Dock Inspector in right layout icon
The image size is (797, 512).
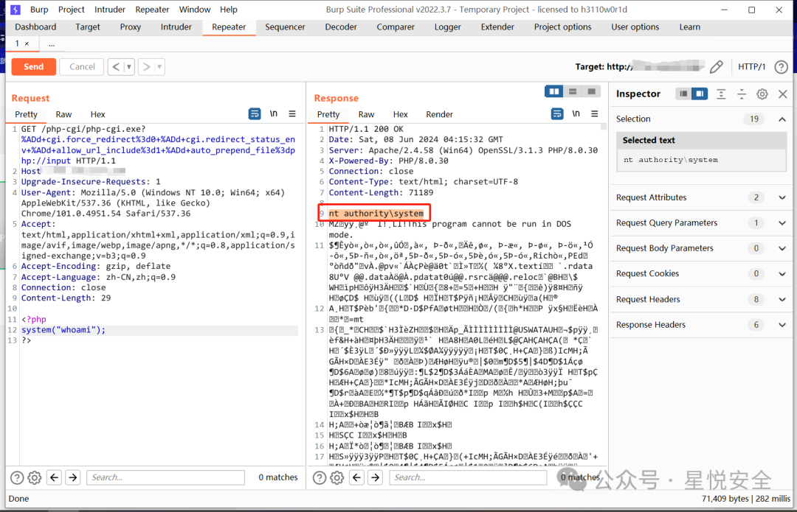coord(700,94)
